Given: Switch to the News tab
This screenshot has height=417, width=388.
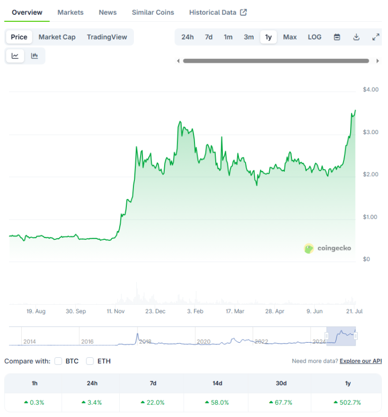Looking at the screenshot, I should click(108, 12).
